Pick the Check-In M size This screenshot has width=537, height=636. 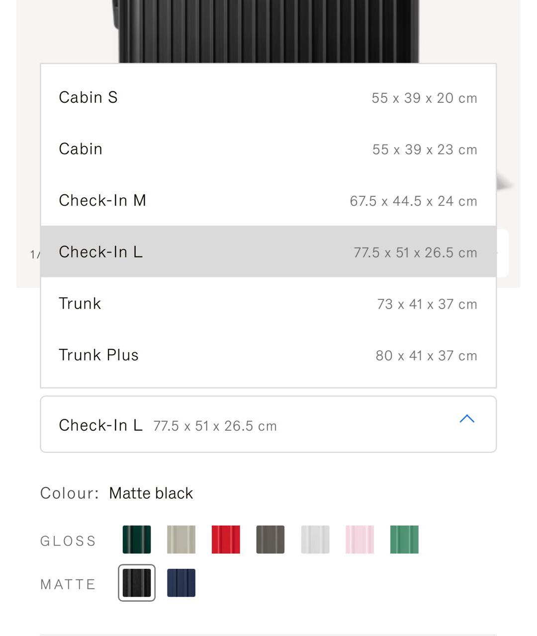click(268, 201)
